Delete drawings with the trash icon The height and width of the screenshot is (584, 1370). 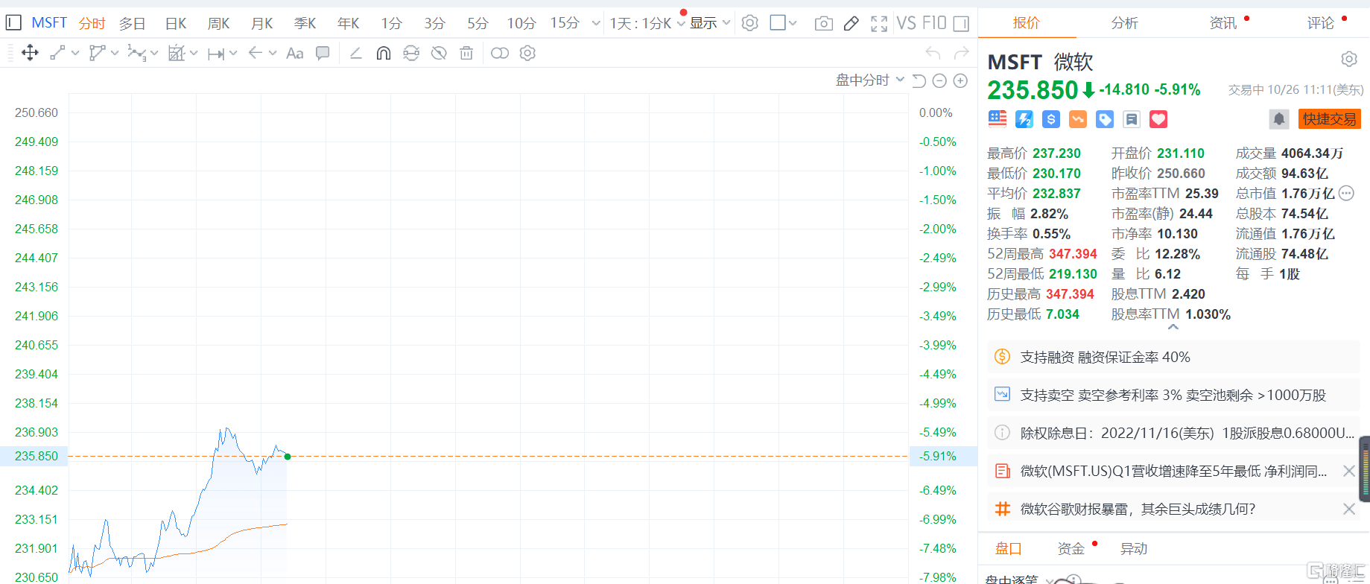point(466,53)
